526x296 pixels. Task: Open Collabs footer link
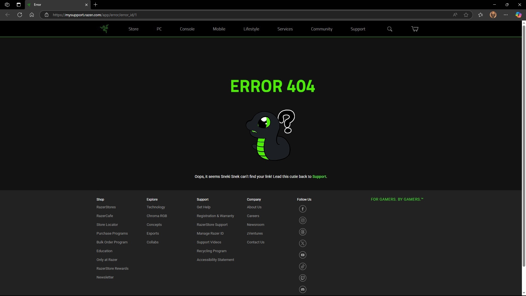point(152,242)
